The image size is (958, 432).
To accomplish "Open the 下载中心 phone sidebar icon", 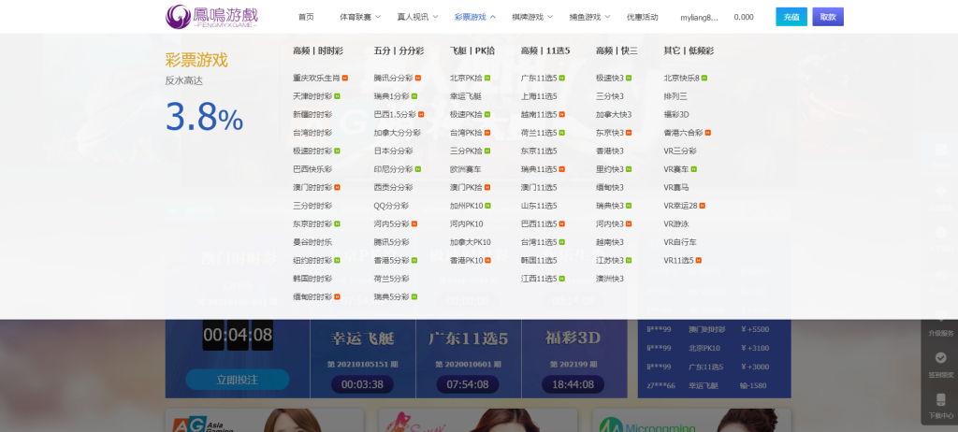I will (x=941, y=404).
